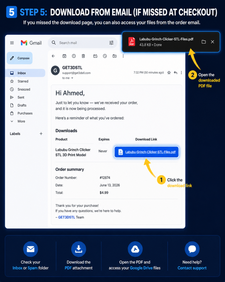Click the total $4.99 value
This screenshot has width=225, height=282.
click(x=104, y=192)
